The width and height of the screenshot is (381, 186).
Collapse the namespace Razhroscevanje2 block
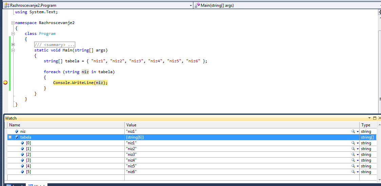click(13, 23)
